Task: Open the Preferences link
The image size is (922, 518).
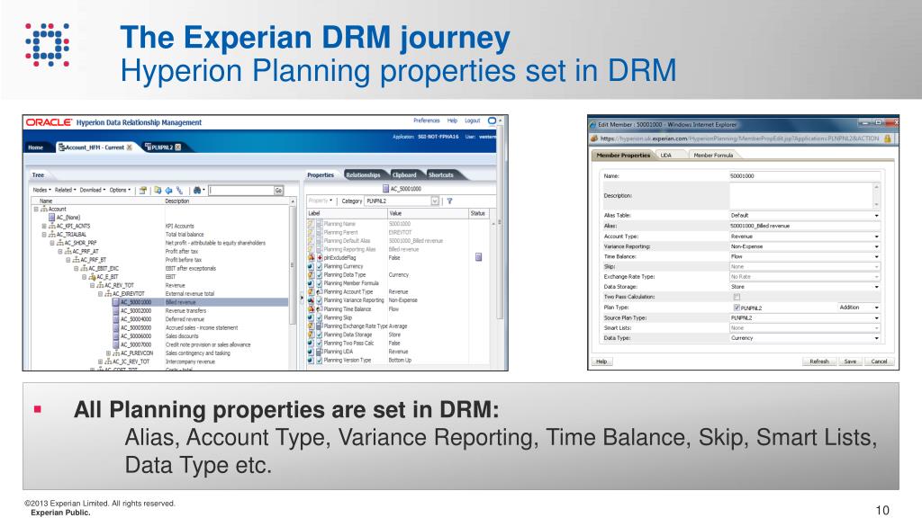Action: click(426, 121)
